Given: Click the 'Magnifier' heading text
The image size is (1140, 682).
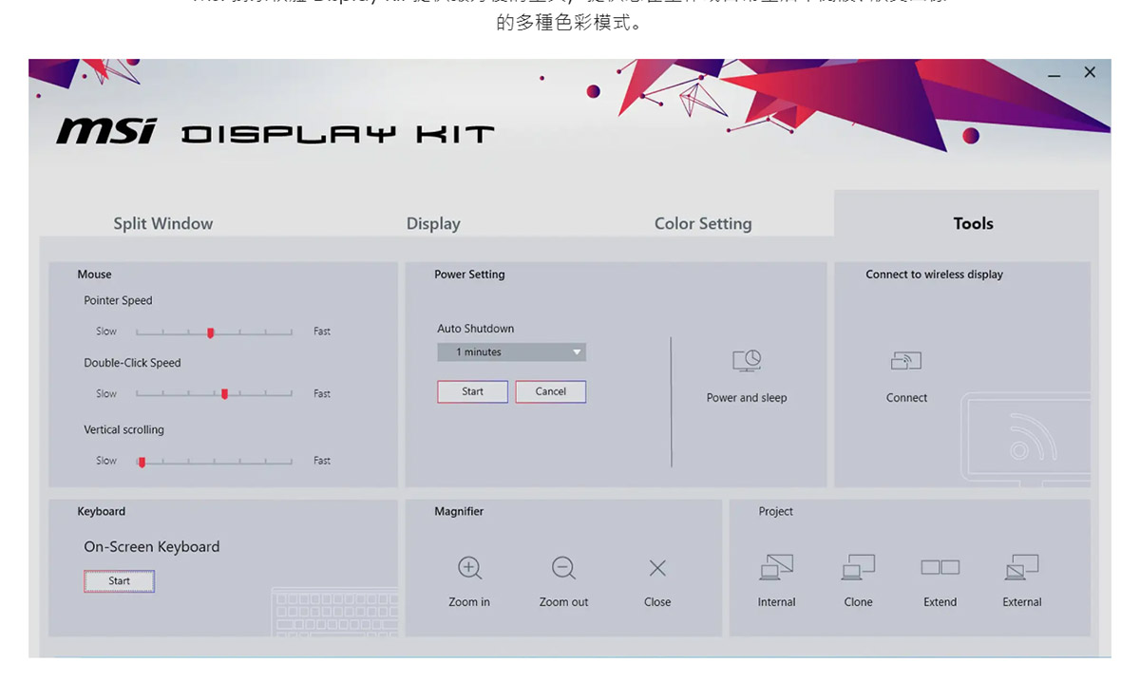Looking at the screenshot, I should point(459,512).
